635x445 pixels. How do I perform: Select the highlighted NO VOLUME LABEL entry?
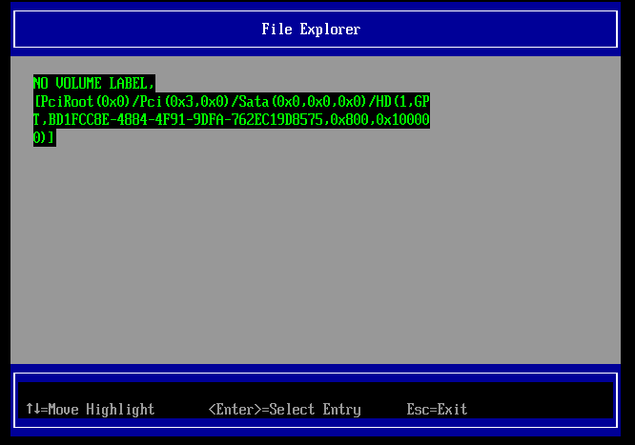tap(232, 111)
